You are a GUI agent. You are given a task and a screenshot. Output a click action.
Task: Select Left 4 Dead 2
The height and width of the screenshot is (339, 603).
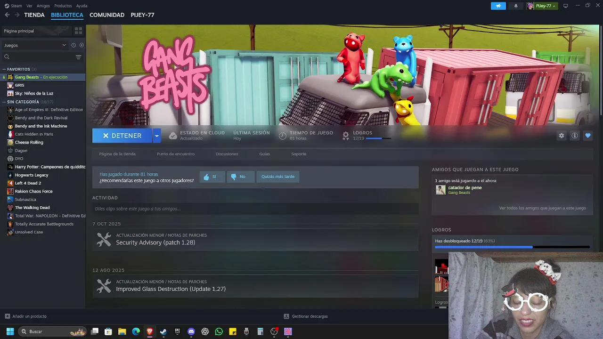coord(42,183)
